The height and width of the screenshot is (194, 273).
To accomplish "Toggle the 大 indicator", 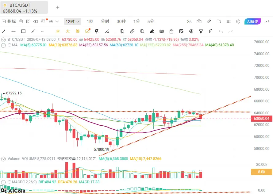I will 68,31.
